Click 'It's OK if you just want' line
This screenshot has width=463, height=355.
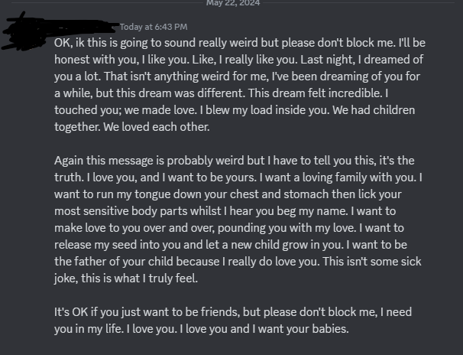122,312
